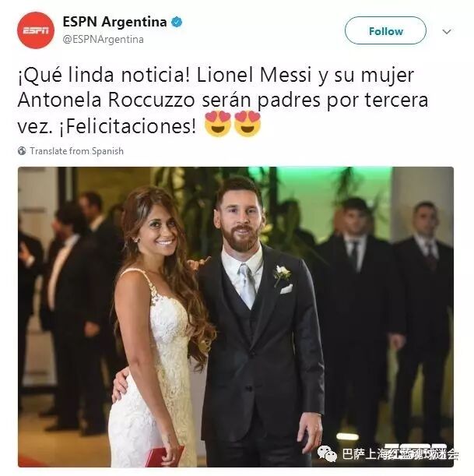Select the second heart-eyes emoji
The image size is (474, 476).
(248, 124)
